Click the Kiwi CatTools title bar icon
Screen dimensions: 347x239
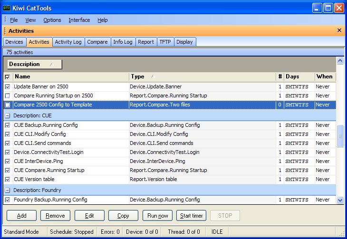pos(7,8)
